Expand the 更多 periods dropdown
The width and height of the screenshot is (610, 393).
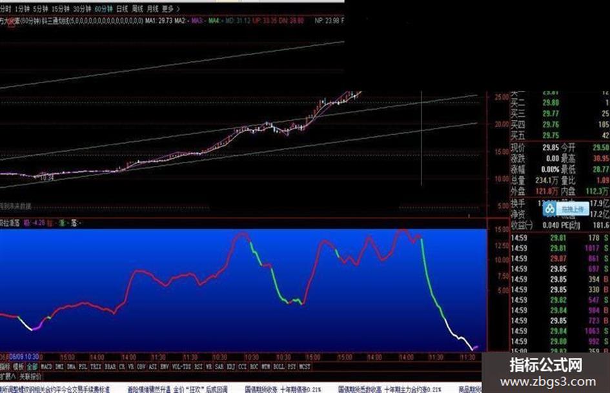(170, 8)
